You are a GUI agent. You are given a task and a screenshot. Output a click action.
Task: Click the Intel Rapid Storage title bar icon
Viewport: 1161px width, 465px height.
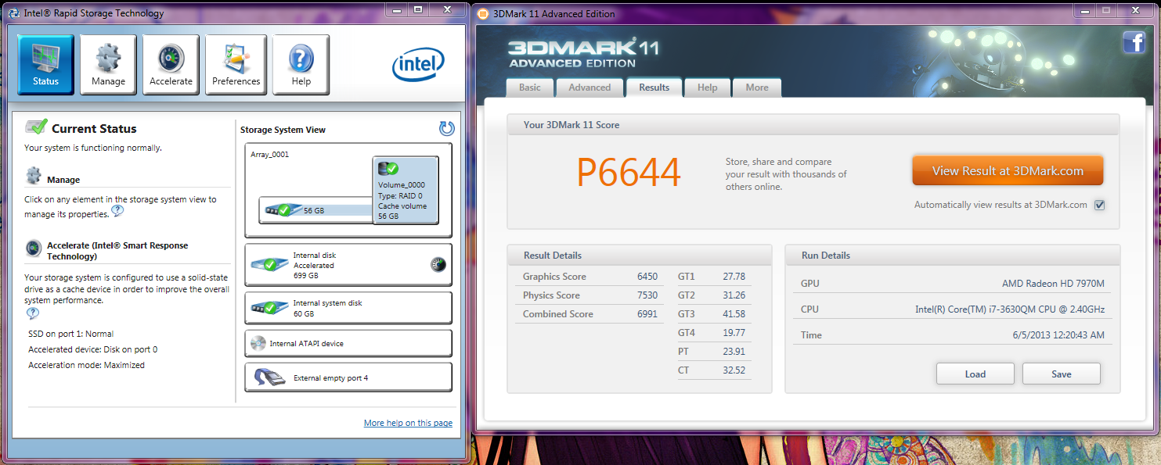click(13, 13)
